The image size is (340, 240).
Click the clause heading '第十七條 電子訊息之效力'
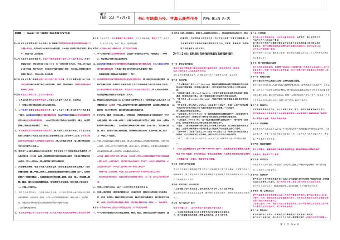click(x=262, y=191)
